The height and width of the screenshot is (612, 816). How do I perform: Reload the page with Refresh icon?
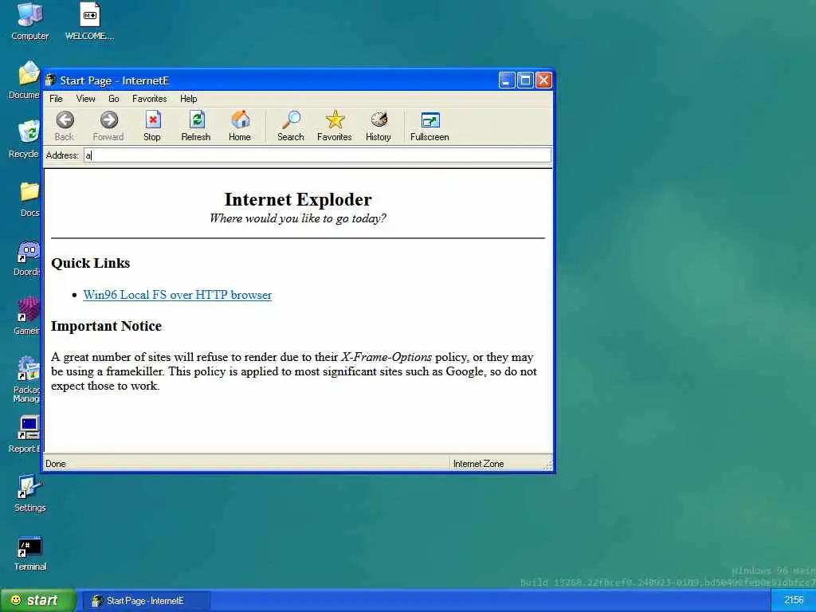(196, 120)
